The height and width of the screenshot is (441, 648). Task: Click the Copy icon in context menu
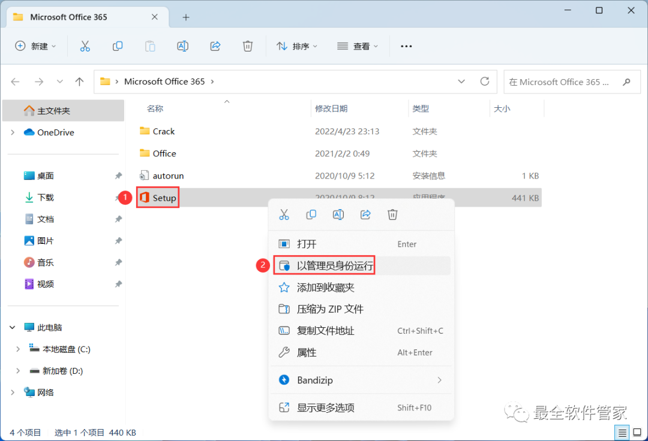[311, 215]
